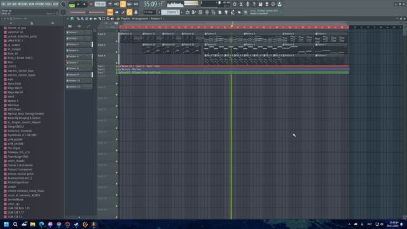Select Pattern 4 in the picker panel

(79, 50)
